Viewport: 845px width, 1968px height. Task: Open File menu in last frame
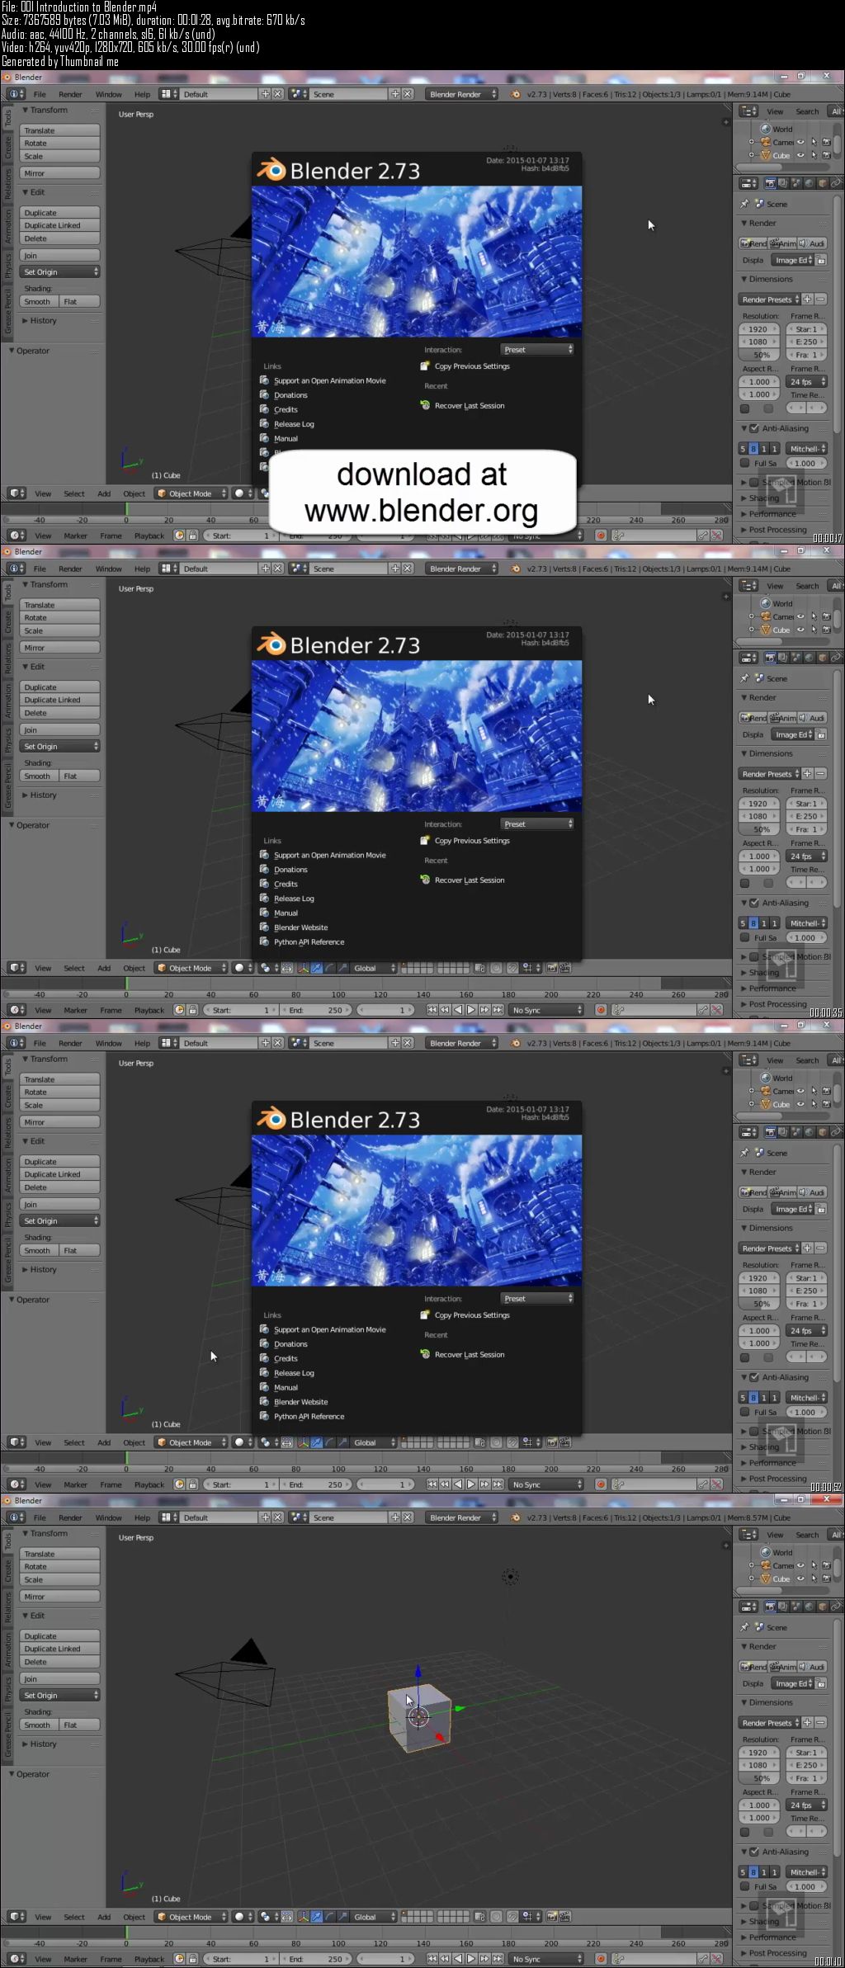pos(40,1517)
